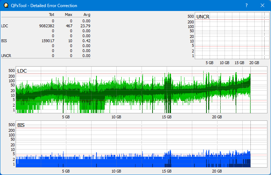Click the LDC total value 9082382

coord(47,26)
